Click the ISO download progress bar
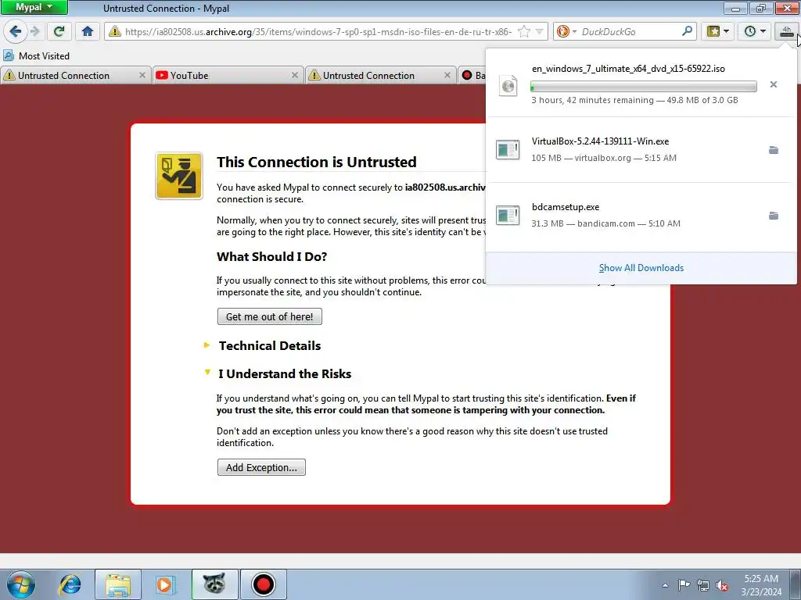The width and height of the screenshot is (801, 600). click(644, 87)
